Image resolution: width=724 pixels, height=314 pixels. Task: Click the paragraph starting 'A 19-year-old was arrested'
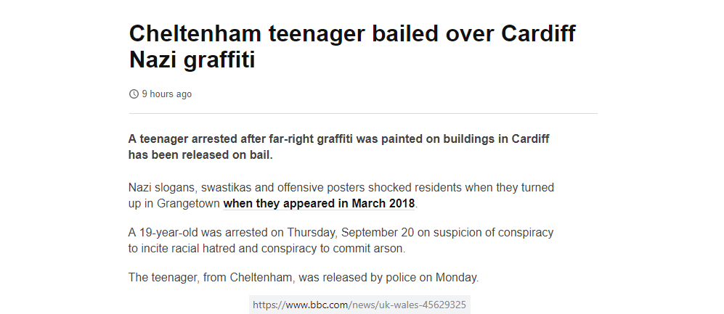coord(341,240)
